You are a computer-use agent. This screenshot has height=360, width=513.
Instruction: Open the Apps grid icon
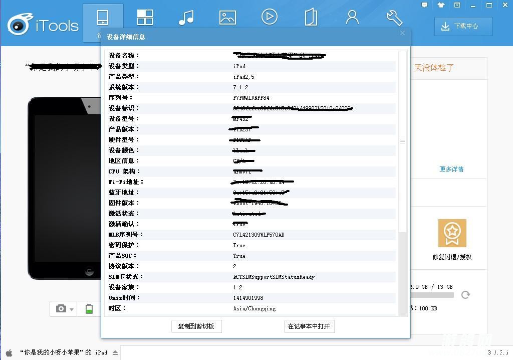click(145, 18)
